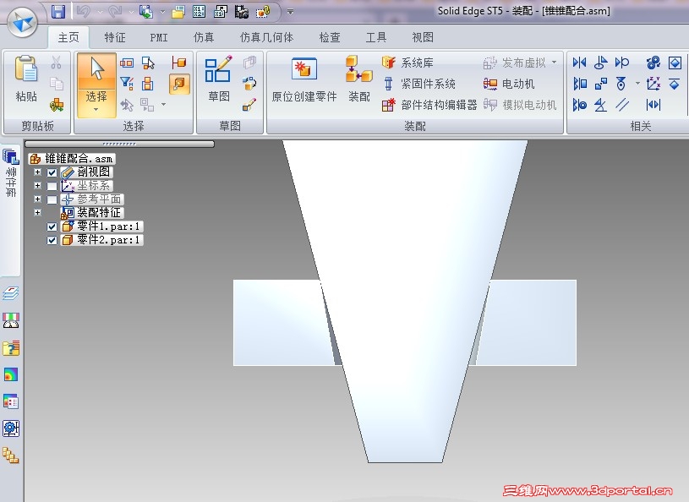Click the filter funnel selection icon
Image resolution: width=689 pixels, height=502 pixels.
pos(127,83)
